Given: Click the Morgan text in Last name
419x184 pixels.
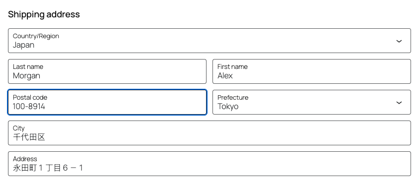Looking at the screenshot, I should click(26, 76).
